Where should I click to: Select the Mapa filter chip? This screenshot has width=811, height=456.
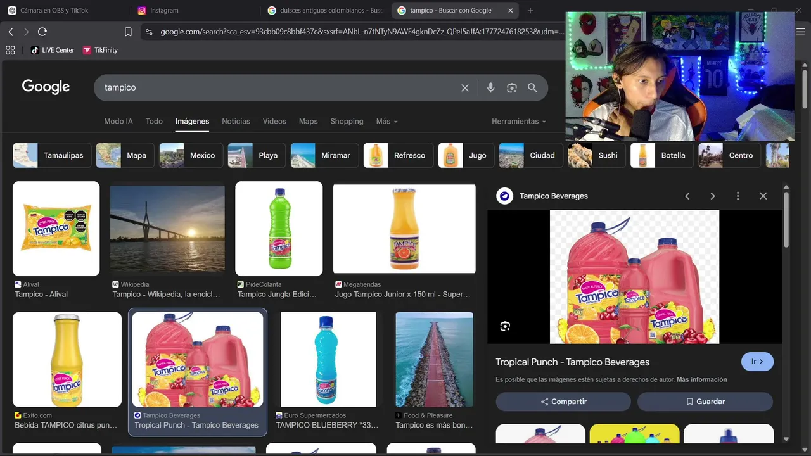[125, 155]
